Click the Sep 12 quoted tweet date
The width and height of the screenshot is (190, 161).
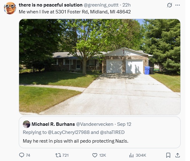click(124, 124)
